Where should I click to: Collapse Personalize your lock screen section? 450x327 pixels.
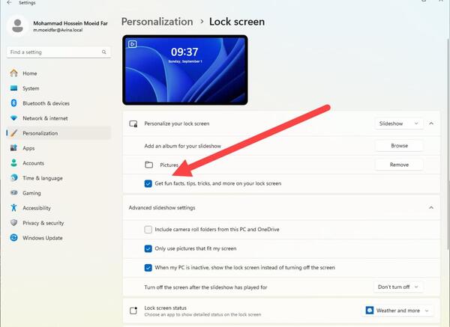click(x=431, y=123)
